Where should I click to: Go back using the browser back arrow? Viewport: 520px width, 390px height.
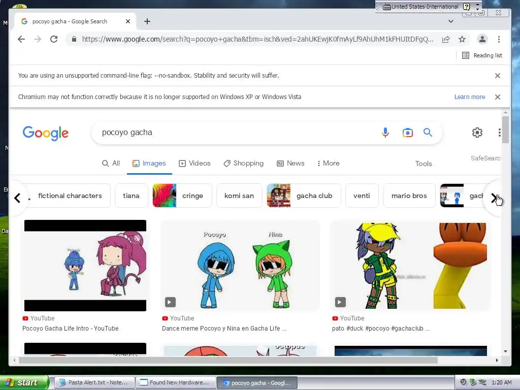pyautogui.click(x=21, y=39)
